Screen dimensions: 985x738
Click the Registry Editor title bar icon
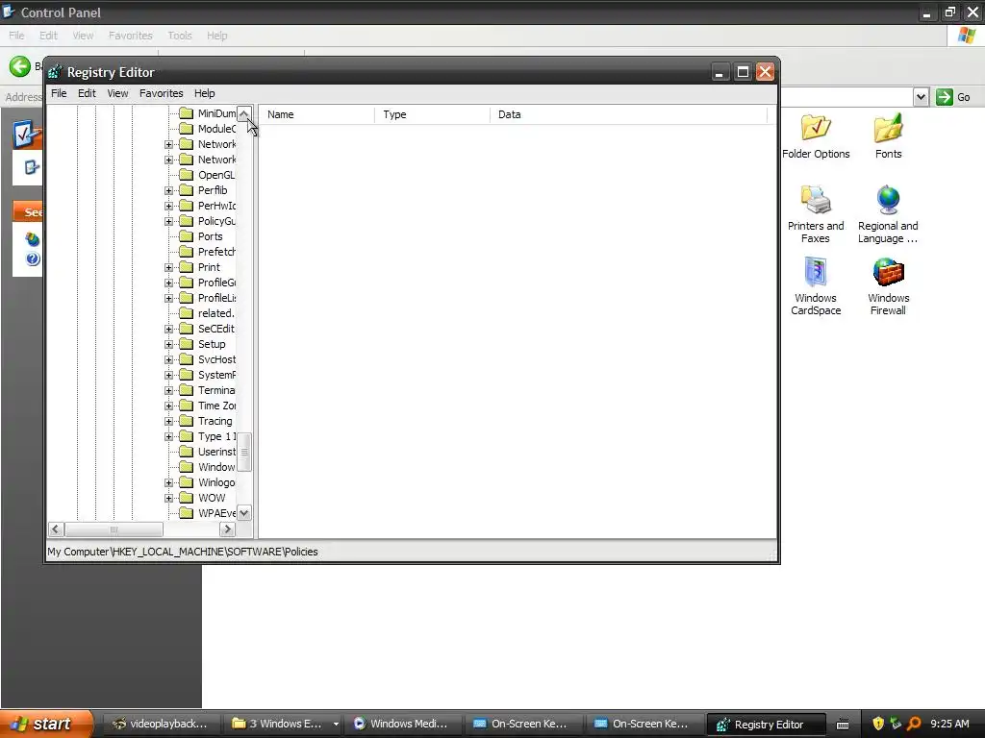55,72
